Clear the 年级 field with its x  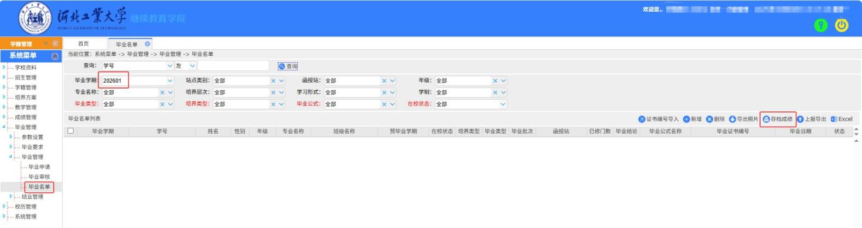(x=495, y=81)
